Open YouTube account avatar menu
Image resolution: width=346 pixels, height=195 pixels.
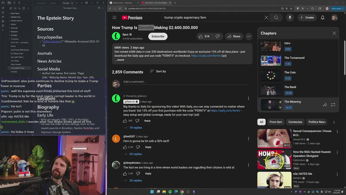(334, 18)
